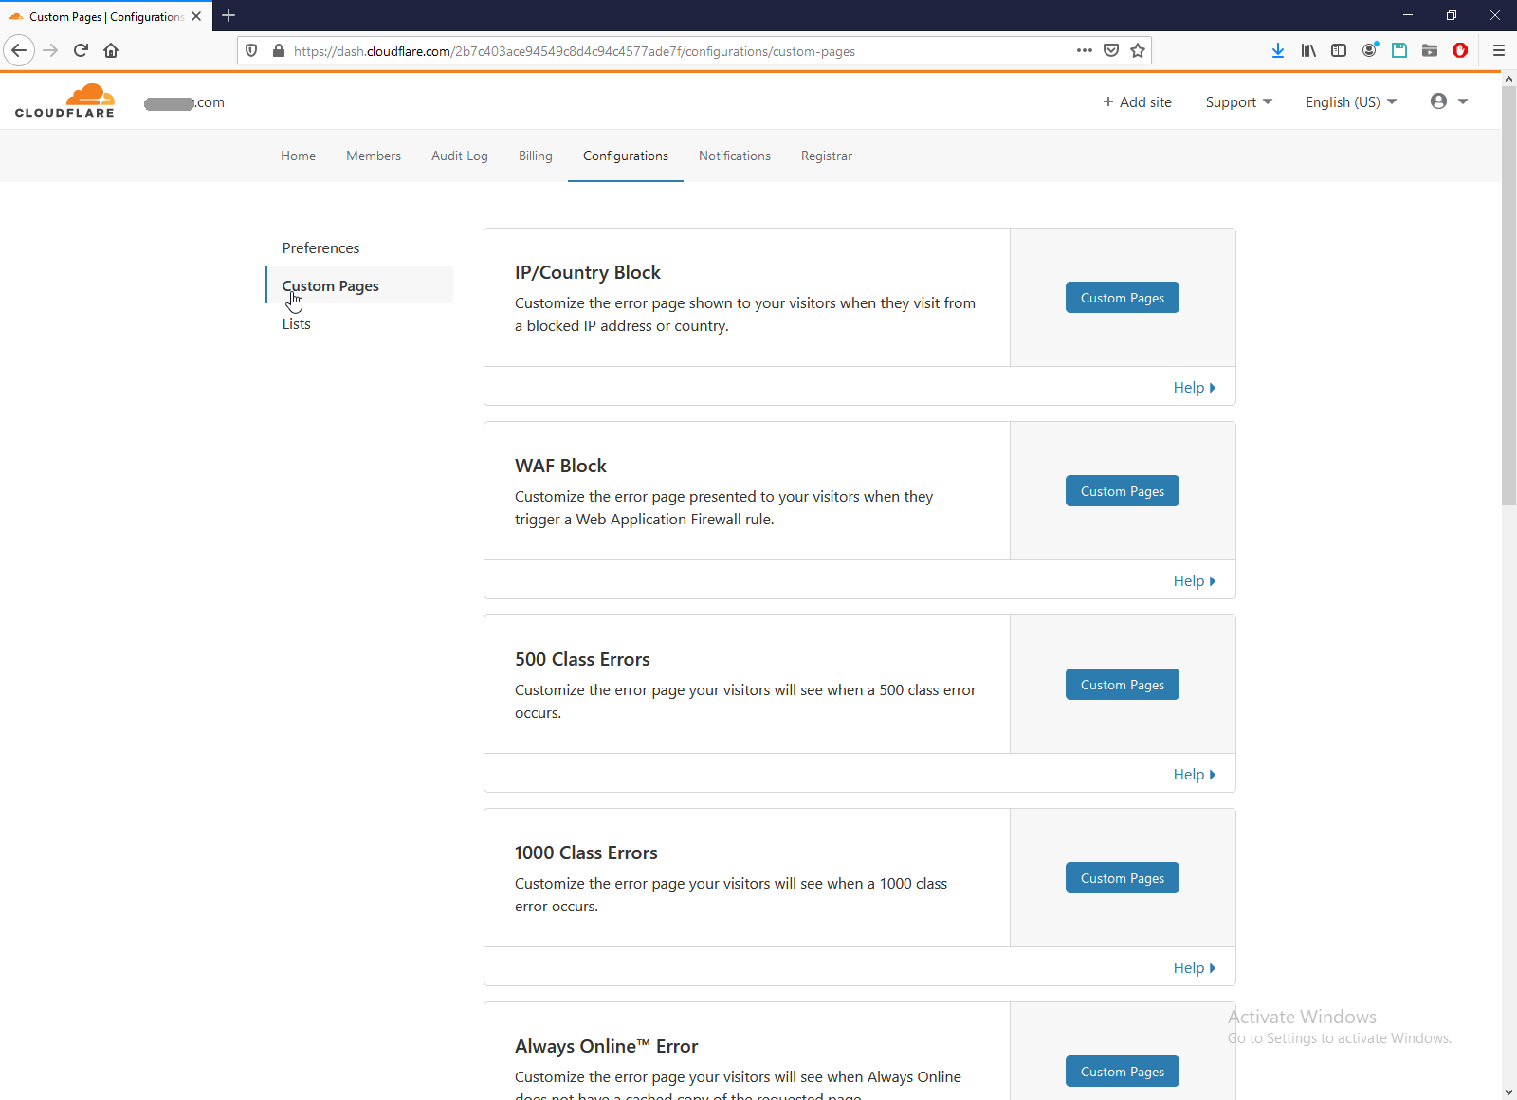Open the English (US) language dropdown
This screenshot has height=1100, width=1517.
coord(1351,102)
